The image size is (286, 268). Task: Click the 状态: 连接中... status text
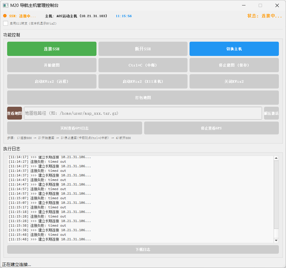pos(265,16)
